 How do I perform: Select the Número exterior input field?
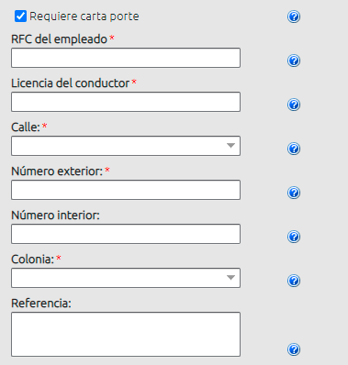click(126, 190)
